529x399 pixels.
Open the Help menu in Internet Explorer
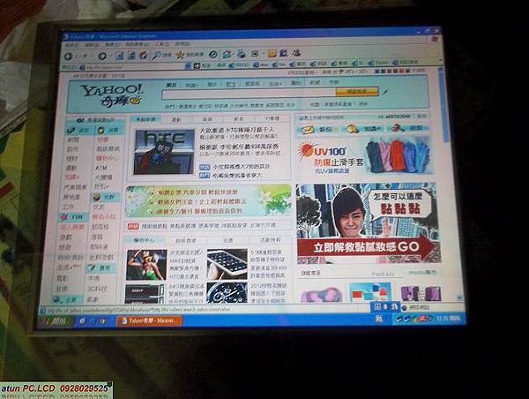click(x=183, y=44)
